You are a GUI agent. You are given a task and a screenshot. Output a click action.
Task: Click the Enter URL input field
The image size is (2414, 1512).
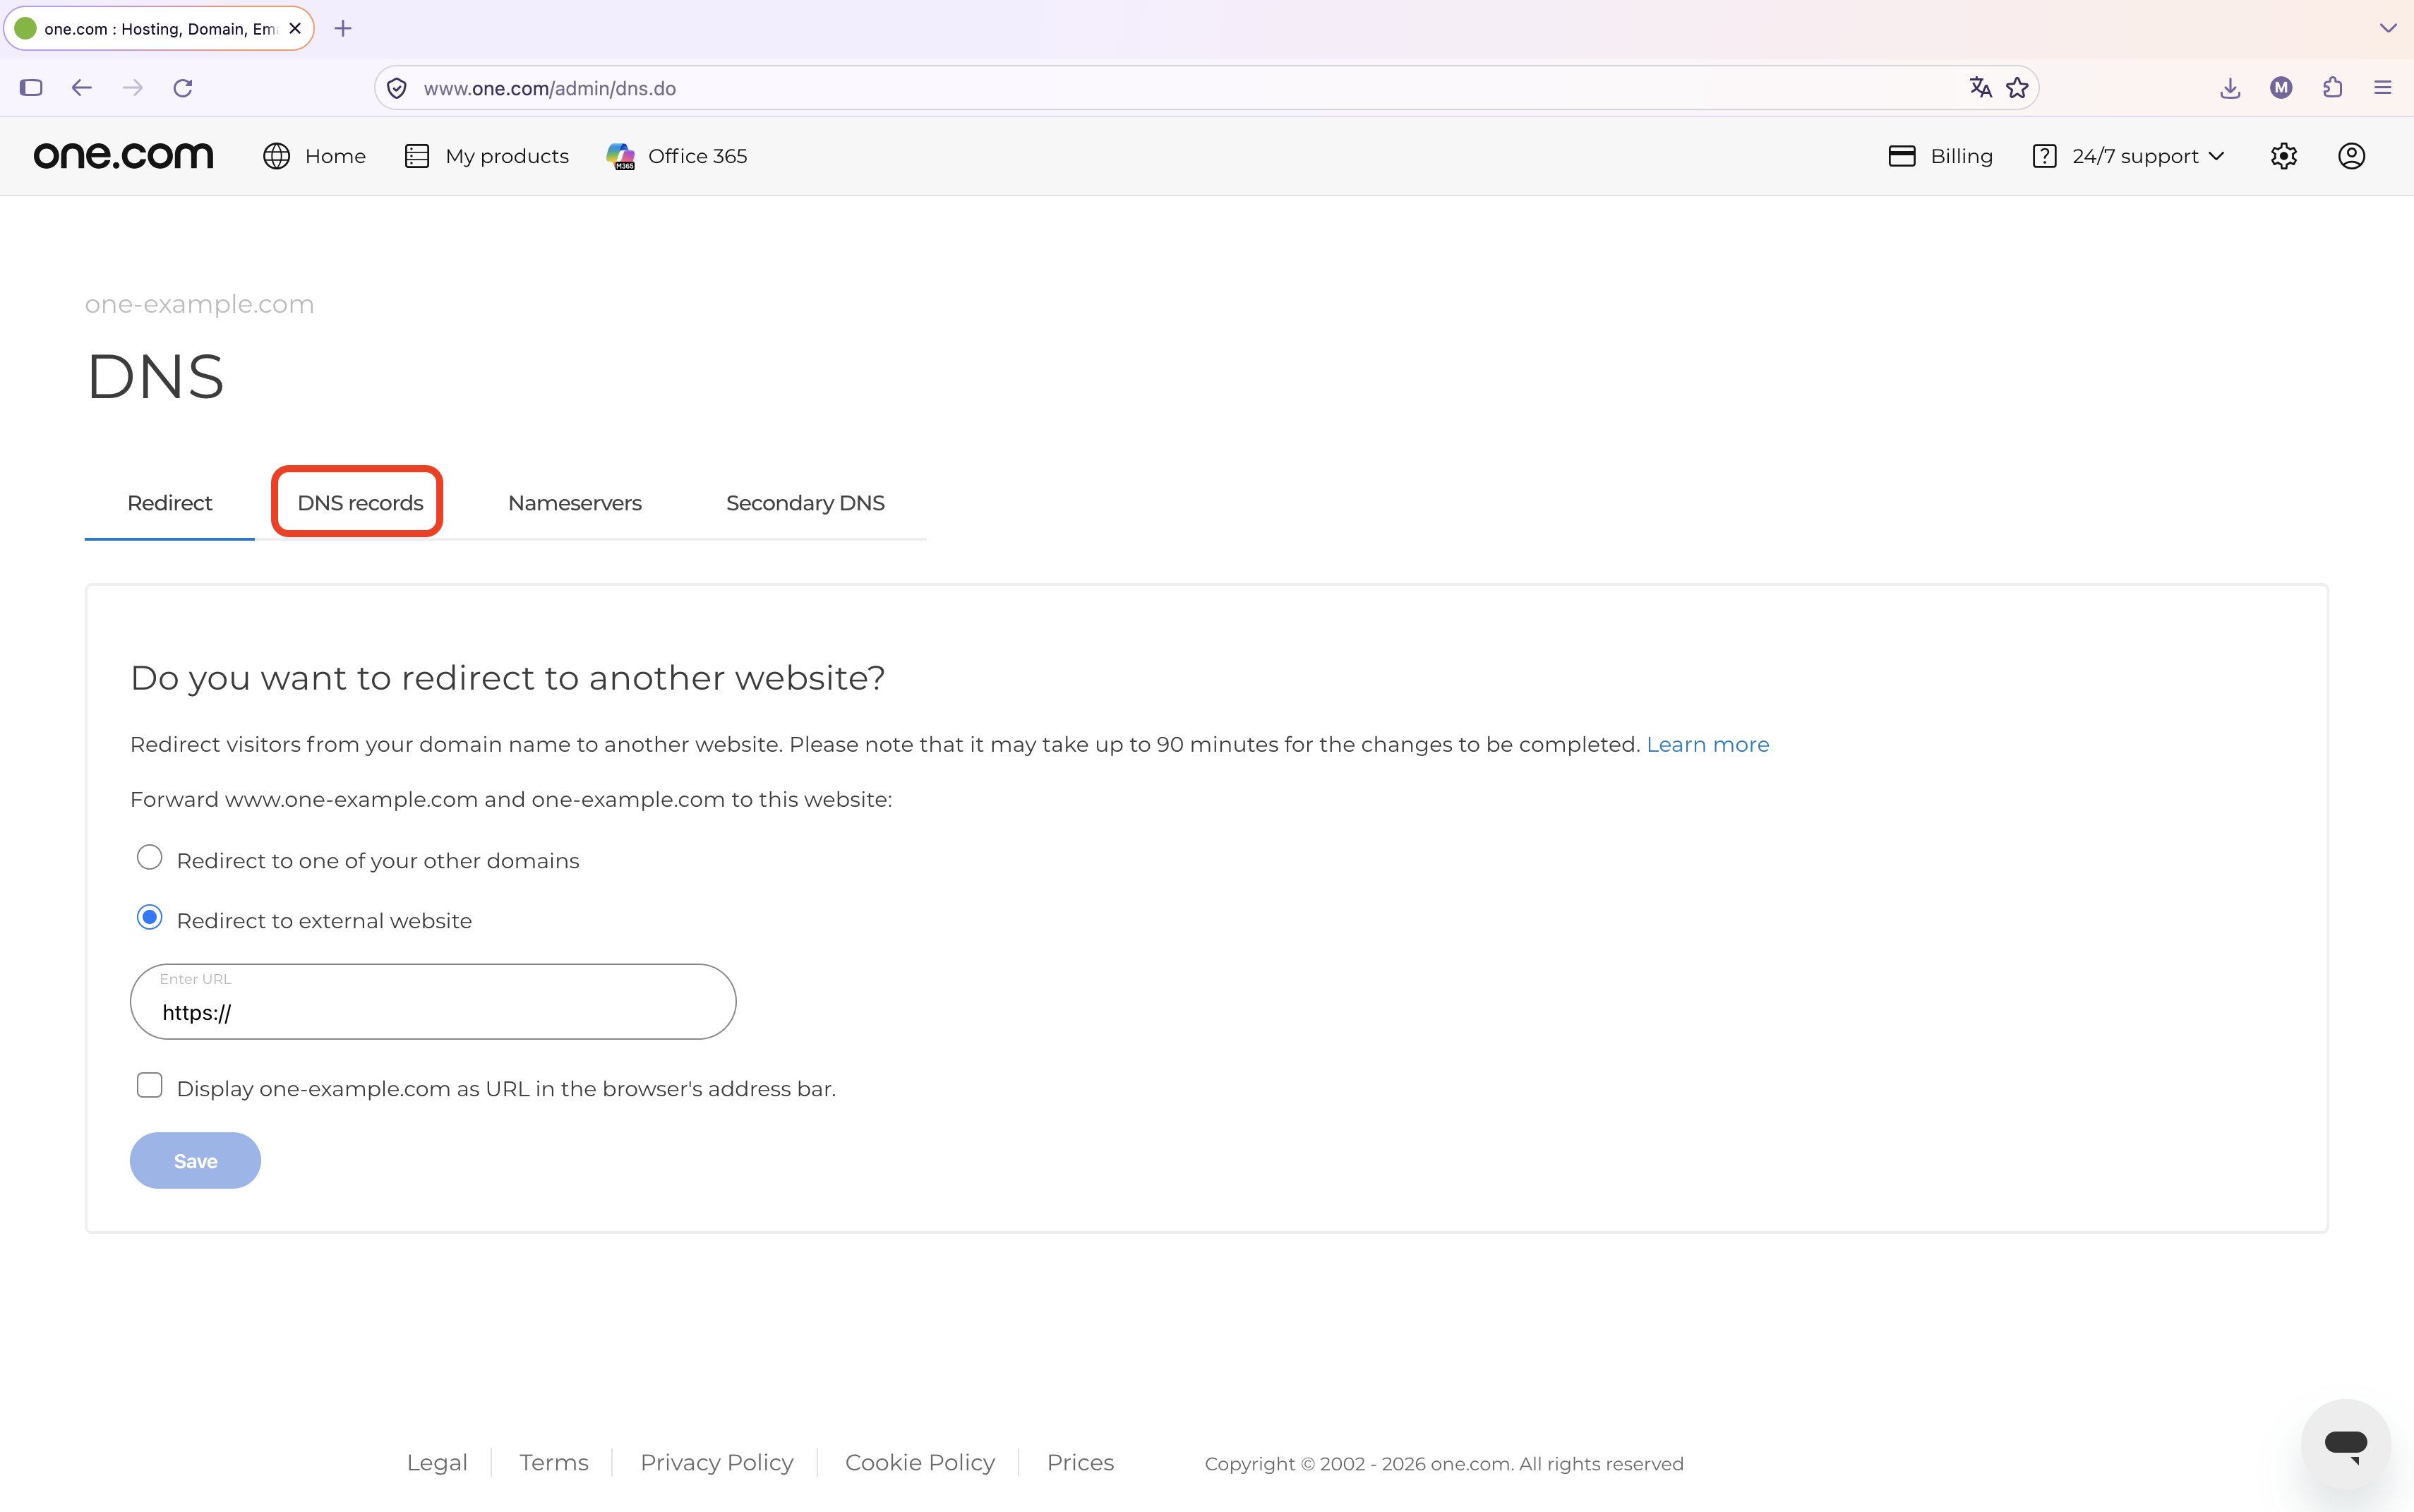pos(433,1001)
